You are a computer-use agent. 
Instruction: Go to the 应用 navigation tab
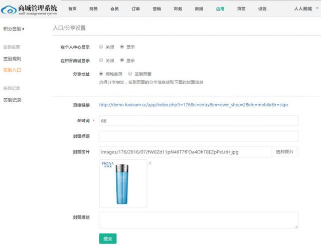pos(220,9)
